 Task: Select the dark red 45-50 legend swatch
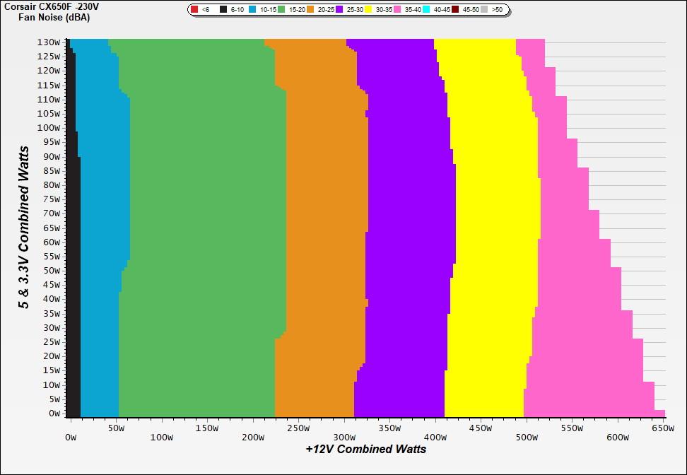coord(455,10)
